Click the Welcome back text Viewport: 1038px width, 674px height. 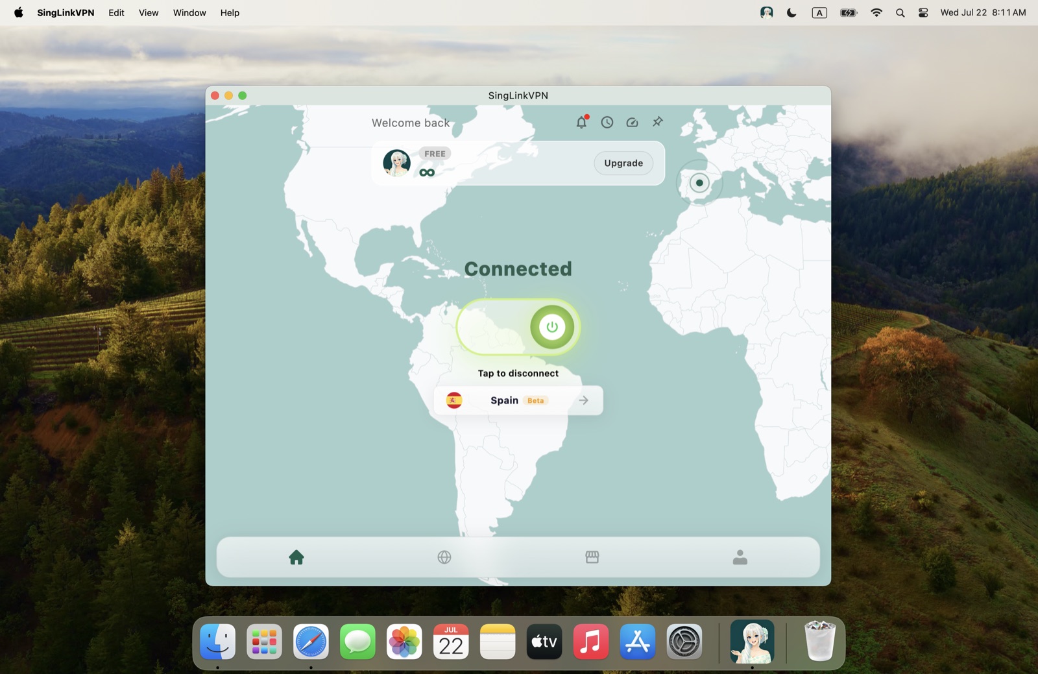point(411,123)
